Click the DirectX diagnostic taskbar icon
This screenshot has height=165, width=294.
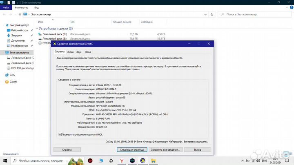coord(143,161)
